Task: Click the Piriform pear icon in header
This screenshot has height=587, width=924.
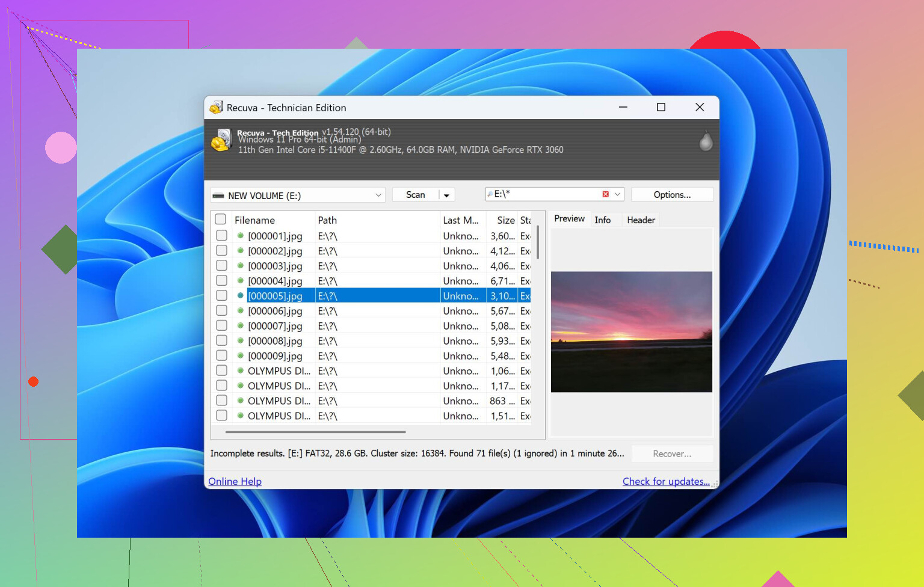Action: 706,141
